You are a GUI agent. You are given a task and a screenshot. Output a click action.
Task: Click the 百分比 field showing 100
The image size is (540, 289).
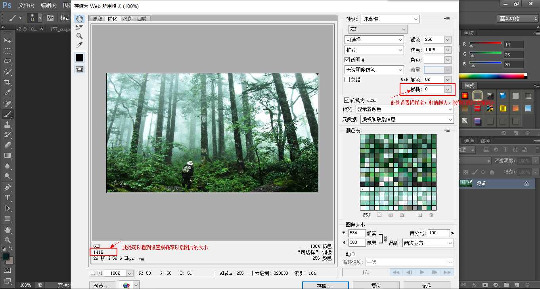point(439,233)
